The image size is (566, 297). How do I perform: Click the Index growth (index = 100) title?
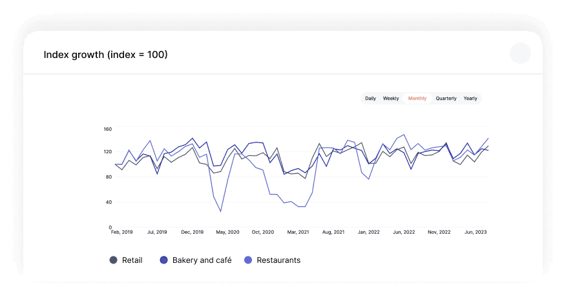tap(105, 55)
